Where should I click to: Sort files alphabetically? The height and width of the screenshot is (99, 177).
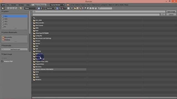57,8
